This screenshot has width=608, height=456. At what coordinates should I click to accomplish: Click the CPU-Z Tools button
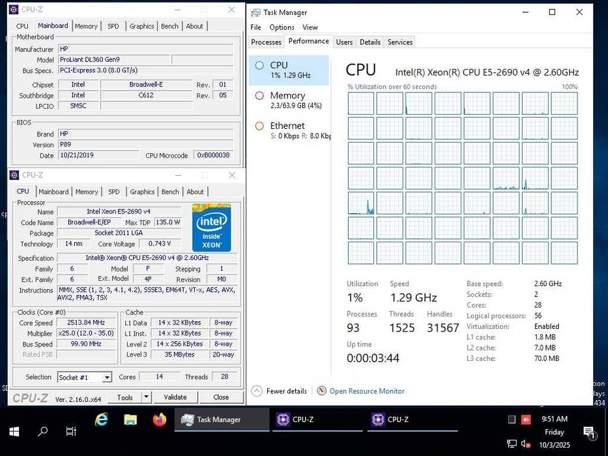tap(124, 397)
